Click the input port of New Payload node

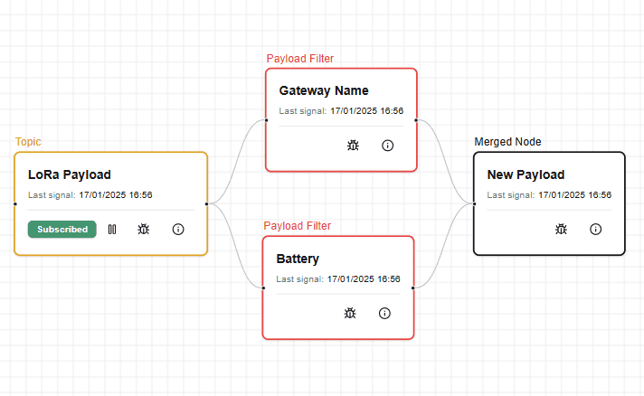point(474,203)
